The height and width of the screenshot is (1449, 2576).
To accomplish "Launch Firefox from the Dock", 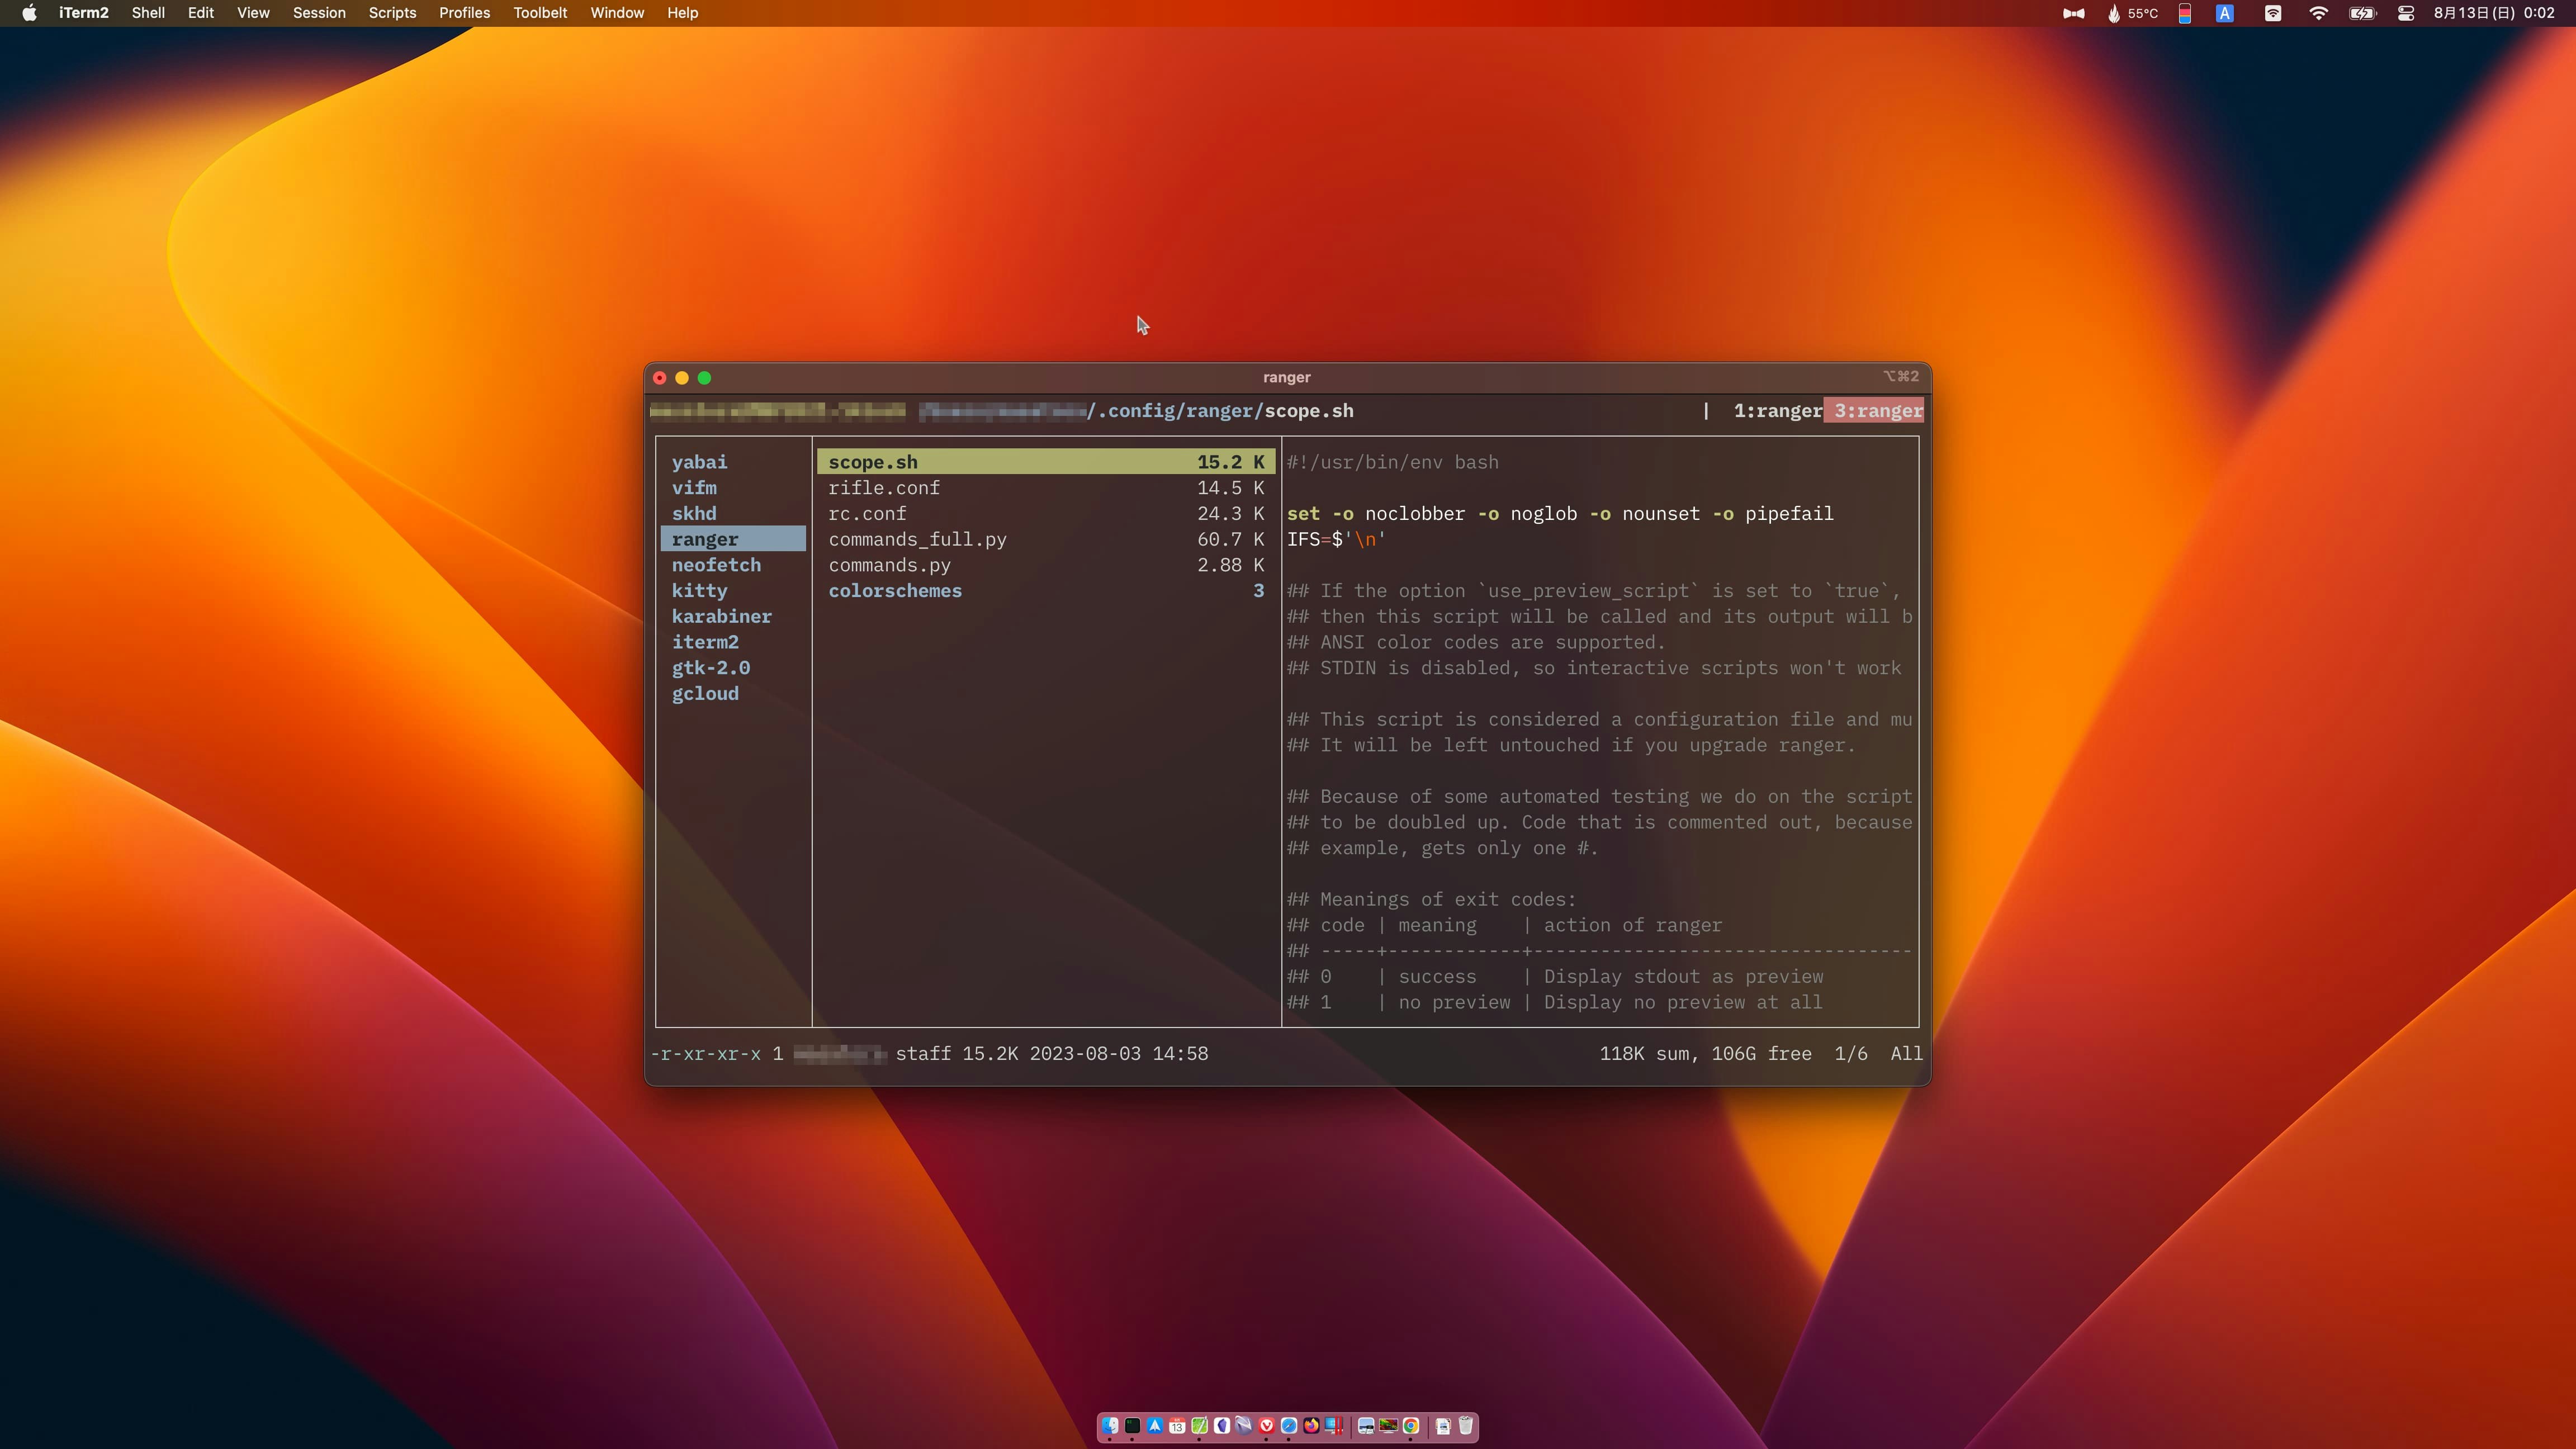I will (1311, 1426).
